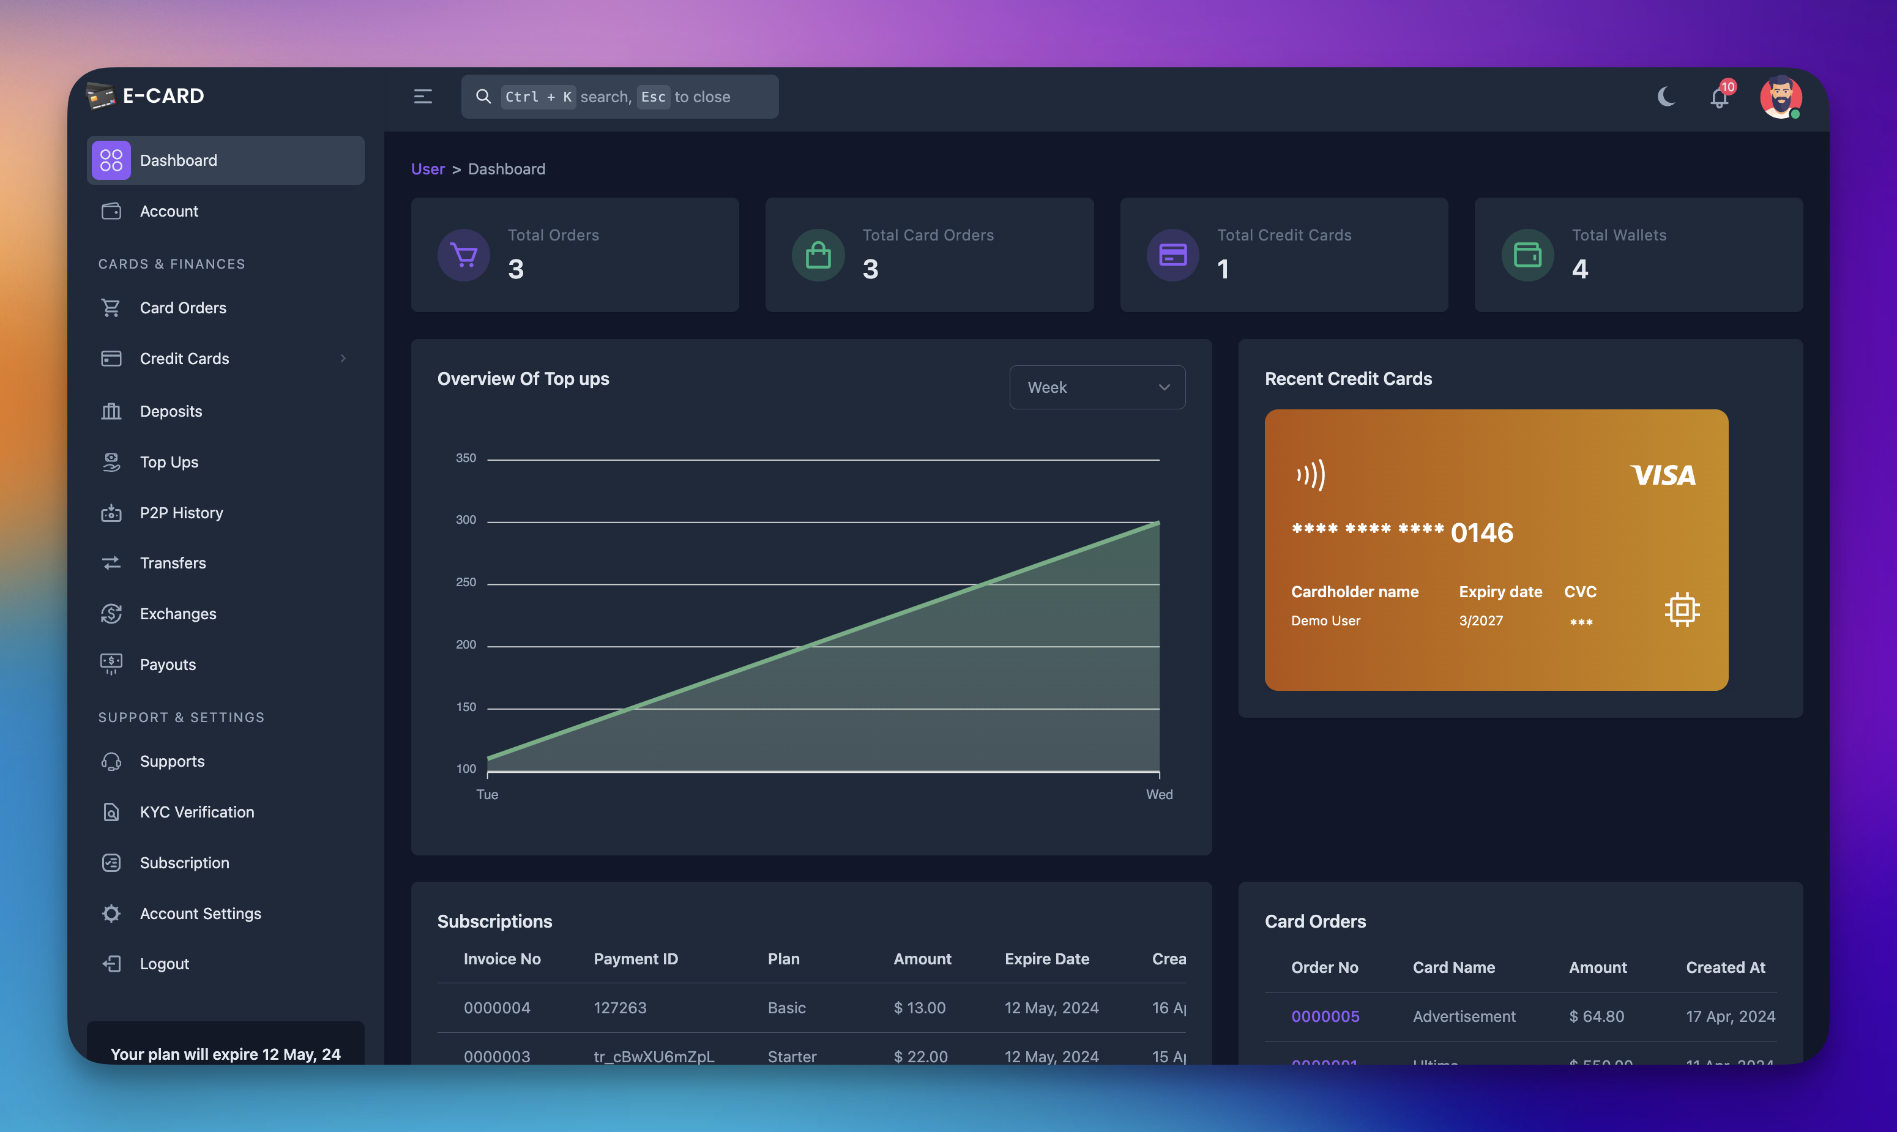Open KYC Verification from sidebar
Image resolution: width=1897 pixels, height=1132 pixels.
[x=197, y=811]
